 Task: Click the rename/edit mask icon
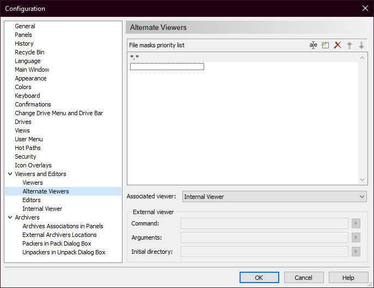click(x=314, y=45)
